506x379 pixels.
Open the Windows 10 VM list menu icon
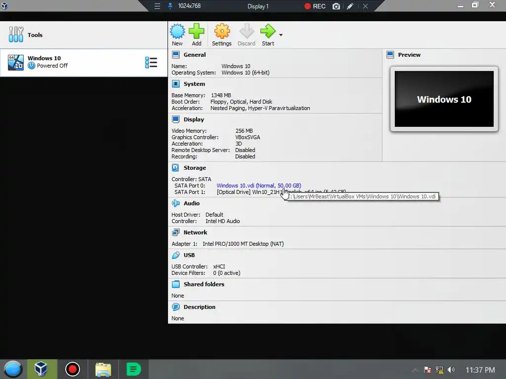(x=151, y=63)
